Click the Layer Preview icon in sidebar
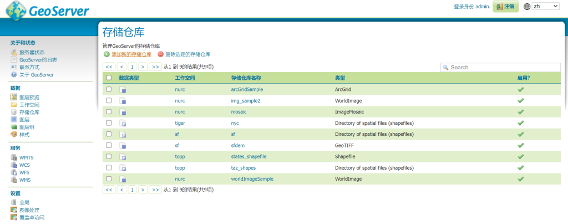This screenshot has height=224, width=568. pyautogui.click(x=14, y=97)
